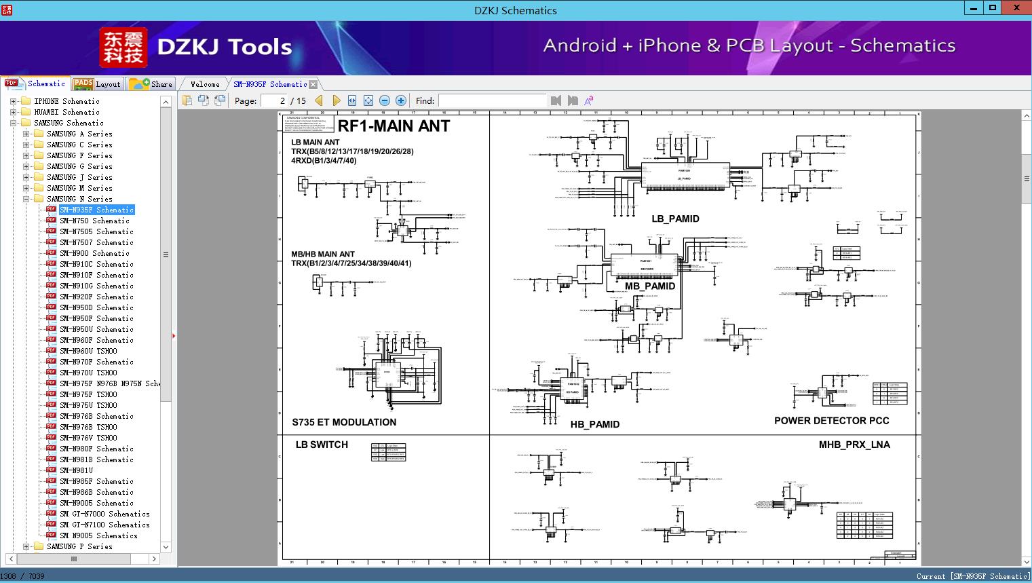Click the tree panel scroll down arrow
The width and height of the screenshot is (1032, 583).
(x=166, y=547)
